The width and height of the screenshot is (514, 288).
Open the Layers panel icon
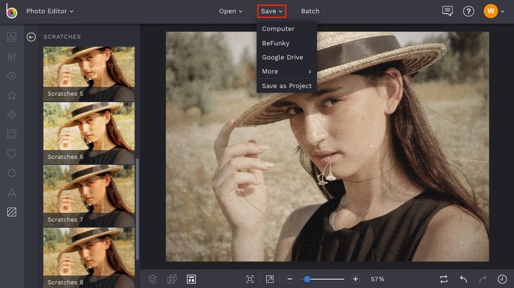pos(152,279)
